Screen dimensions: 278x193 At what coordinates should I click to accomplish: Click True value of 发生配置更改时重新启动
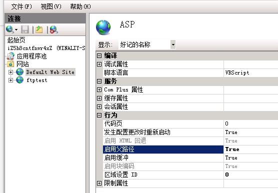pyautogui.click(x=250, y=132)
